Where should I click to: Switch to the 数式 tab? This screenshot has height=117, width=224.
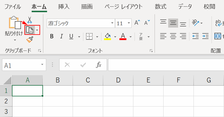click(161, 7)
